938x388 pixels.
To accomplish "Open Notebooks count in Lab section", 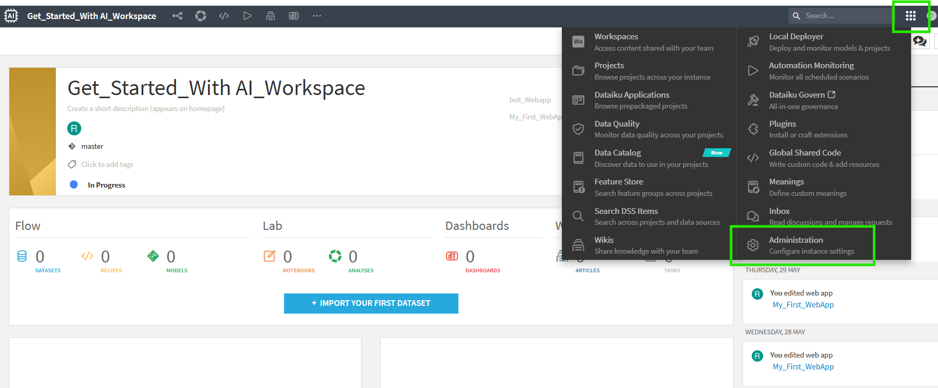I will (289, 261).
